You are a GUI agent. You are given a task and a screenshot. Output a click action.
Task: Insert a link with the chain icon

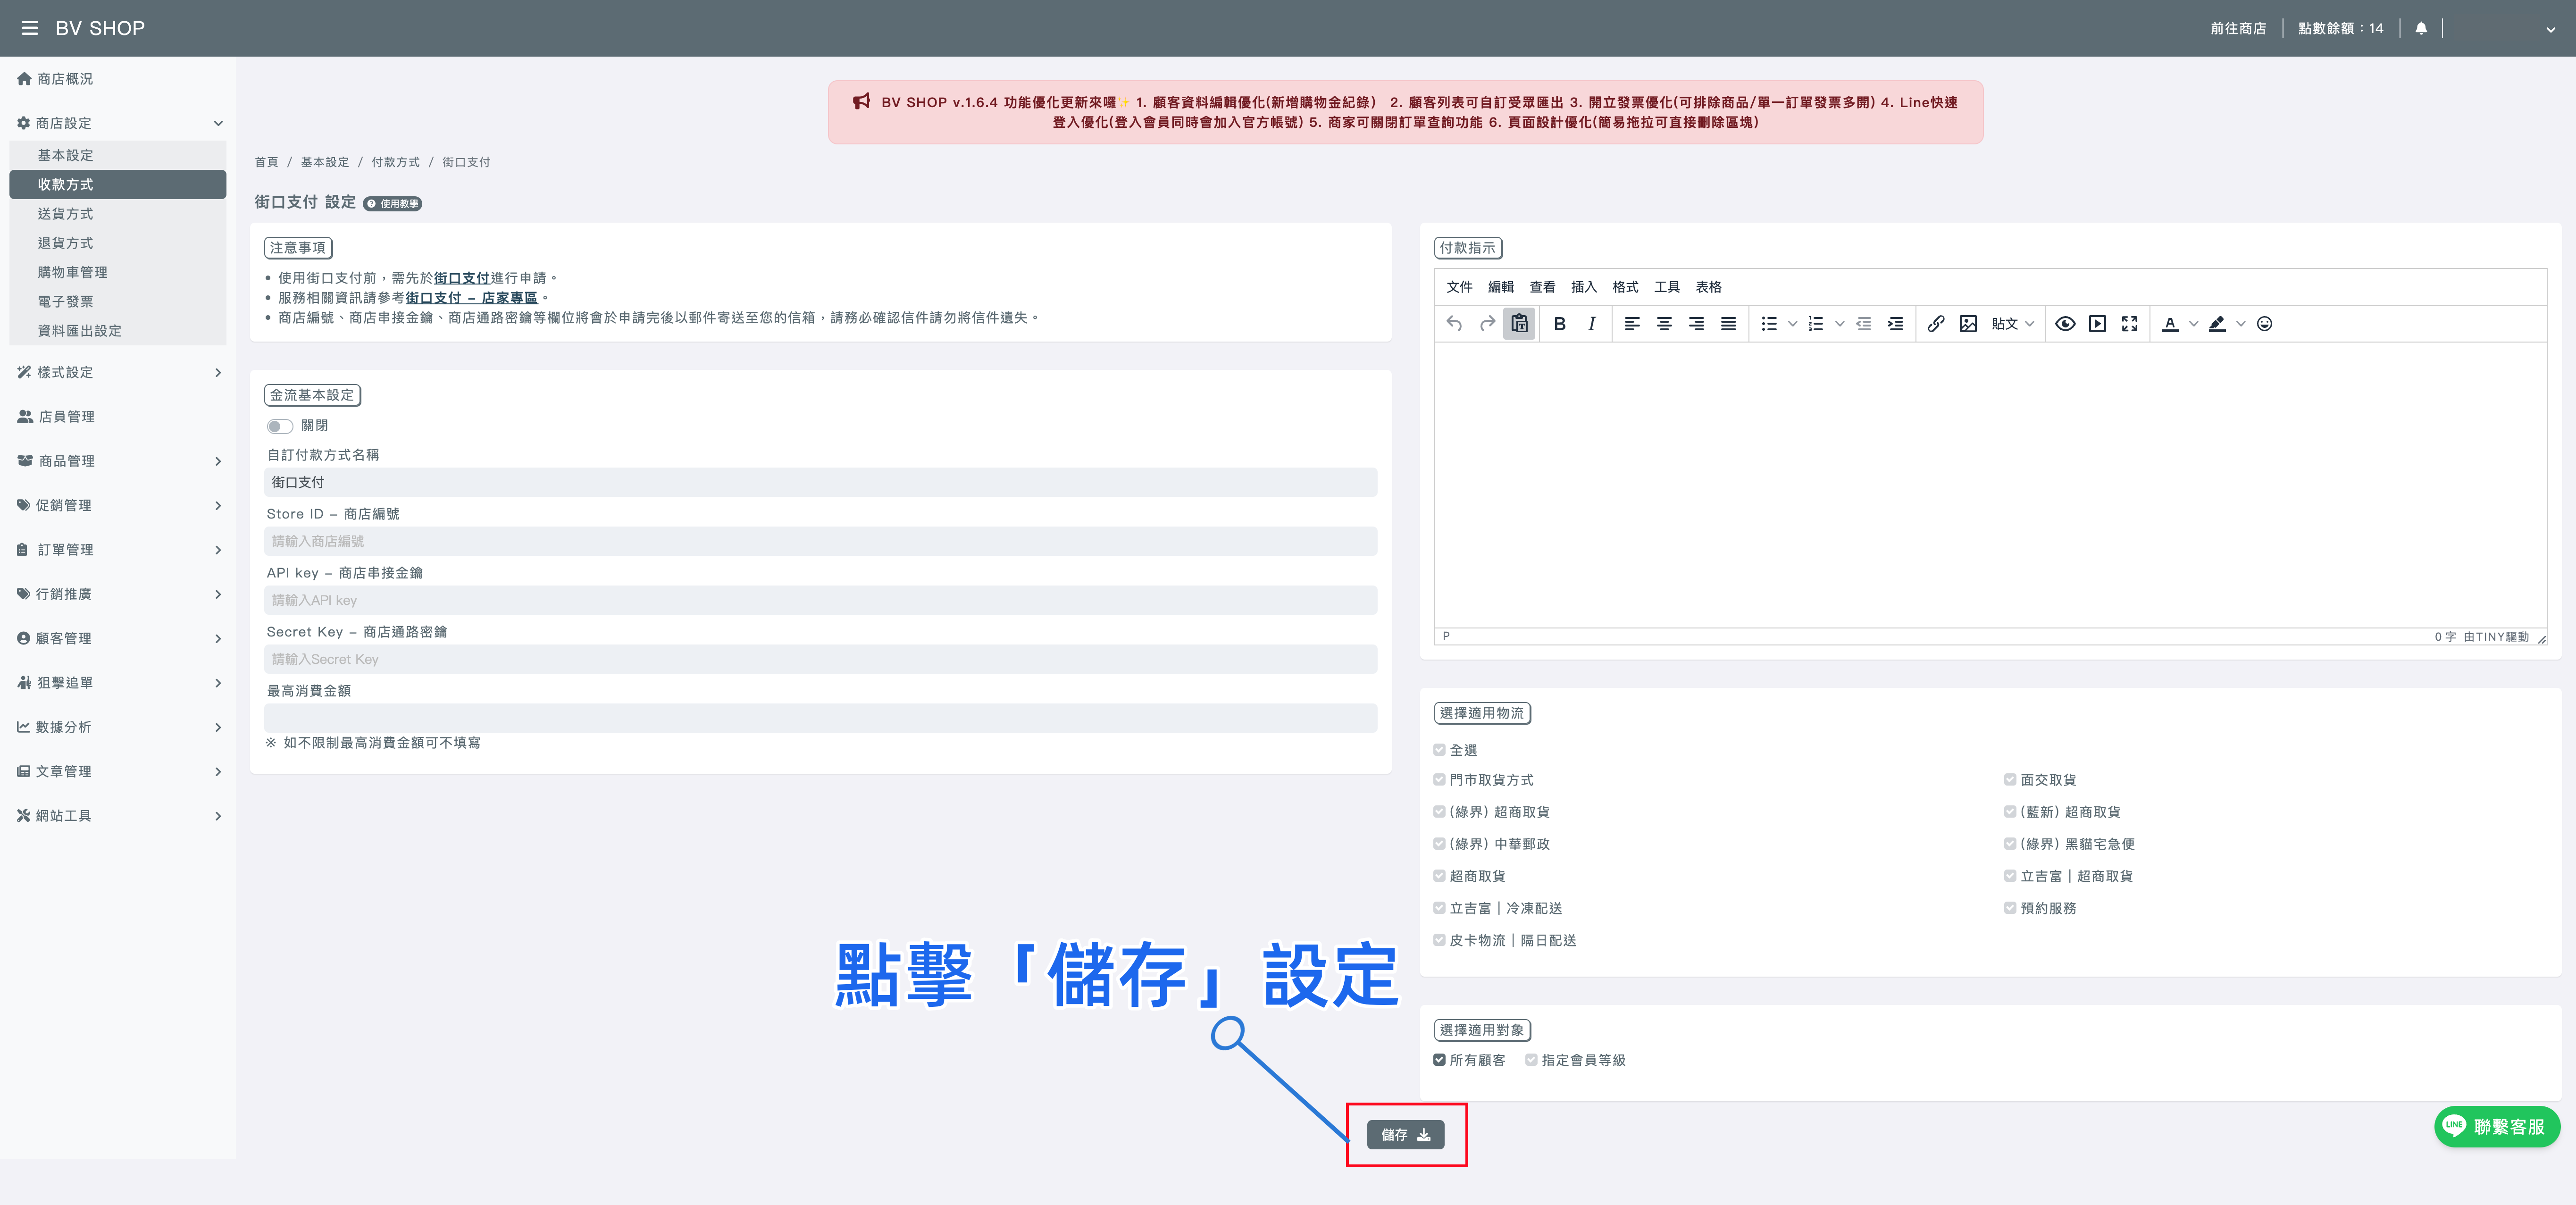1936,324
